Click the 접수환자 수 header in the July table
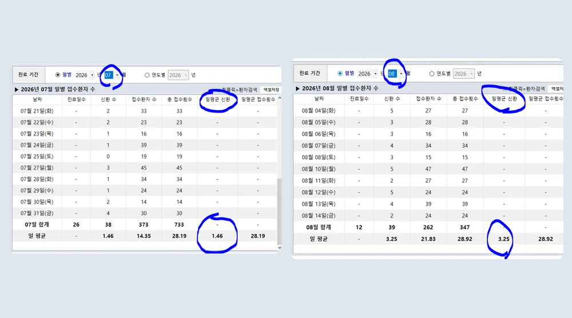The image size is (572, 318). click(144, 99)
